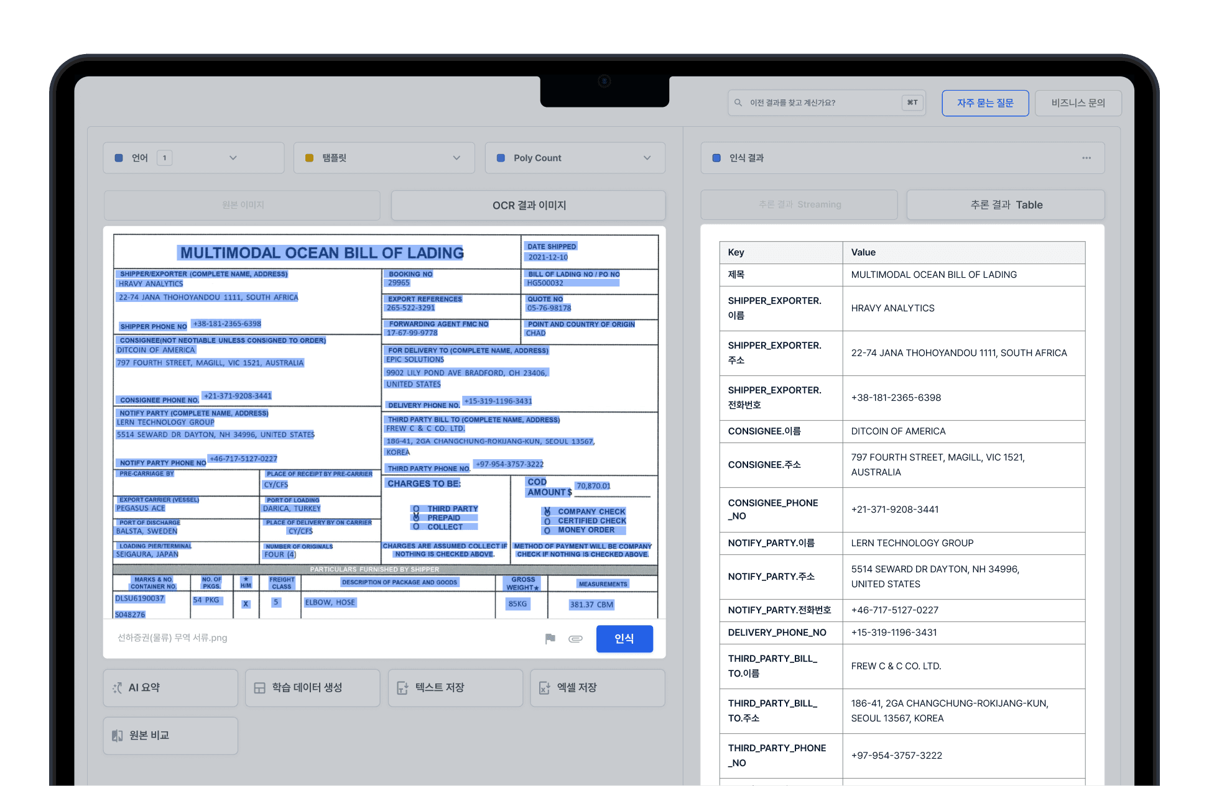Click the 텍스트 저장 file icon

(x=402, y=688)
